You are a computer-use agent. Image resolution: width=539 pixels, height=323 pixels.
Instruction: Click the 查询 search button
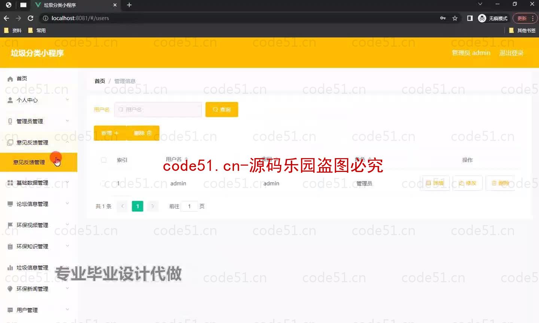tap(222, 110)
